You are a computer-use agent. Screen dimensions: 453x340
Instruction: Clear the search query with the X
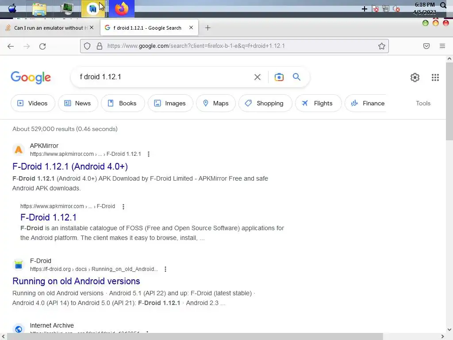257,77
